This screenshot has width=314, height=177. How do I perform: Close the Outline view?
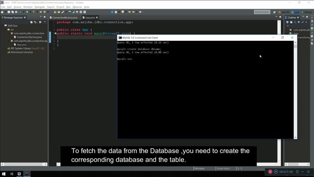click(298, 18)
